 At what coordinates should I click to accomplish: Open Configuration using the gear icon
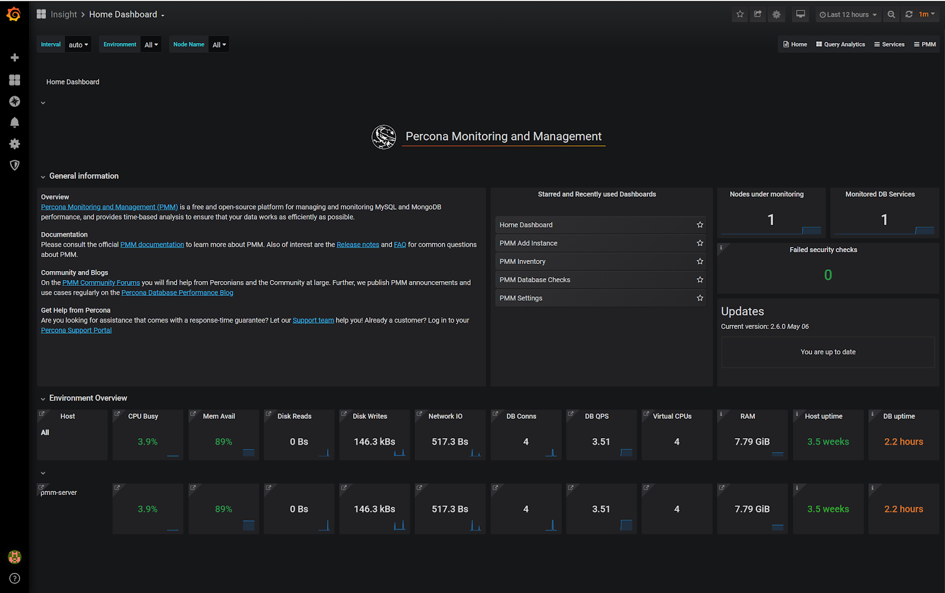(x=14, y=144)
